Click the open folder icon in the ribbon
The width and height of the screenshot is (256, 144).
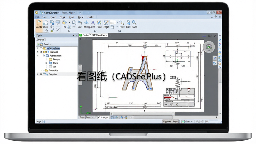(x=64, y=22)
